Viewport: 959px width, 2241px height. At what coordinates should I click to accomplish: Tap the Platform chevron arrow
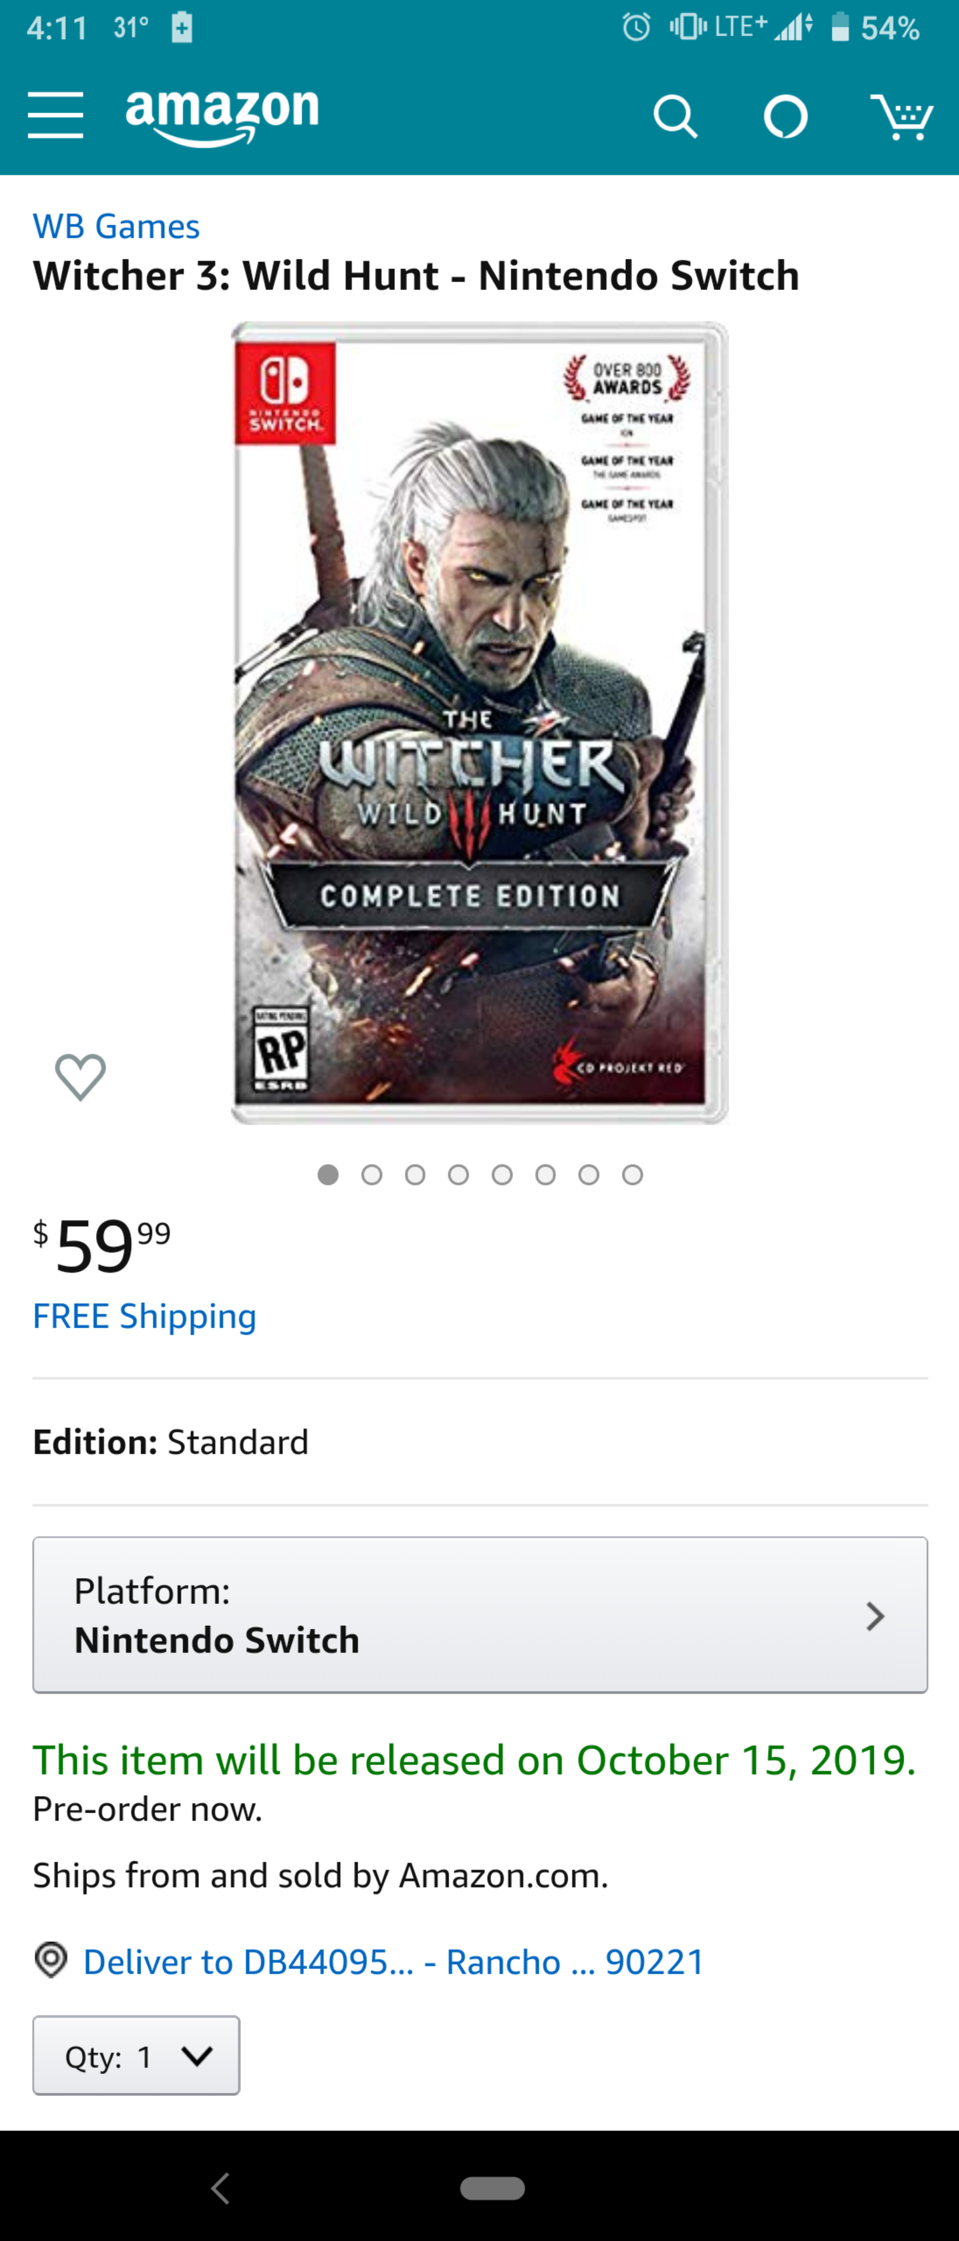point(876,1615)
